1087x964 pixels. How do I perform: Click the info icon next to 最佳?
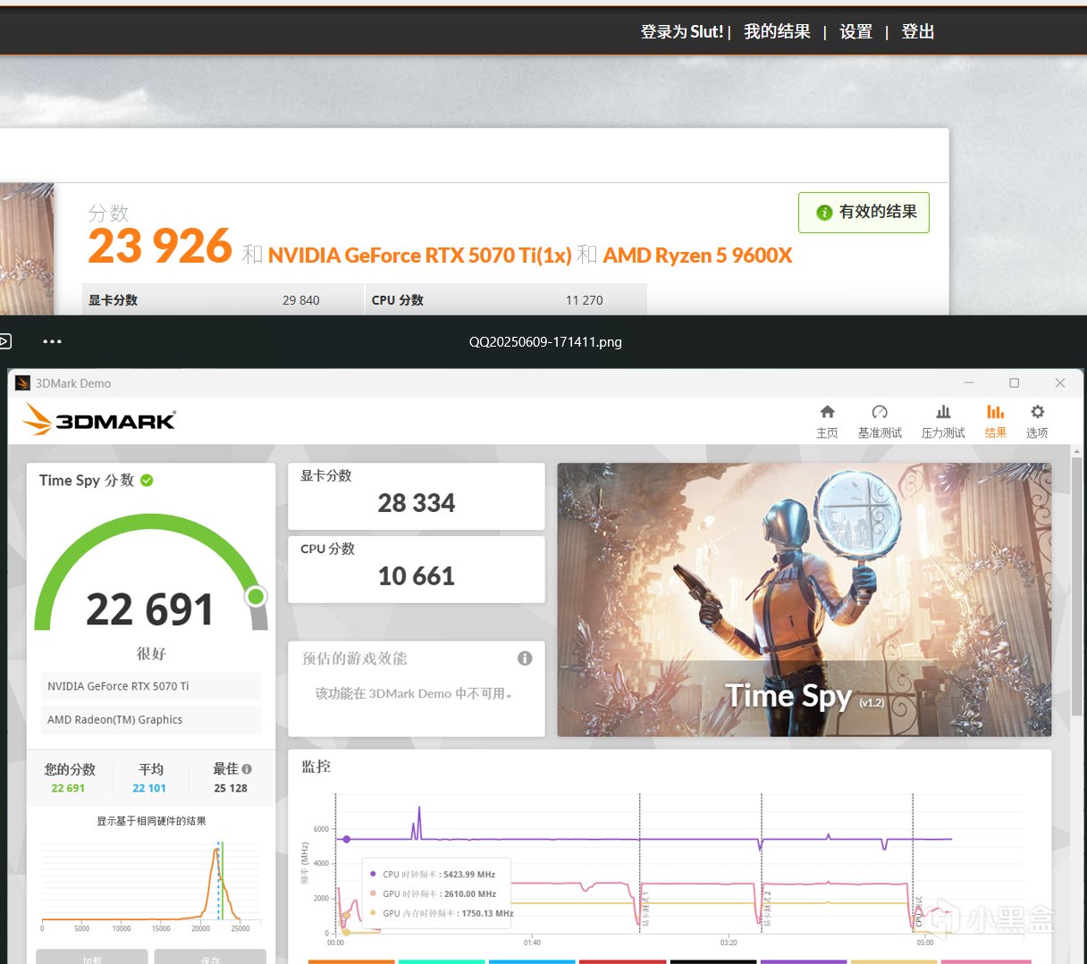[x=247, y=769]
